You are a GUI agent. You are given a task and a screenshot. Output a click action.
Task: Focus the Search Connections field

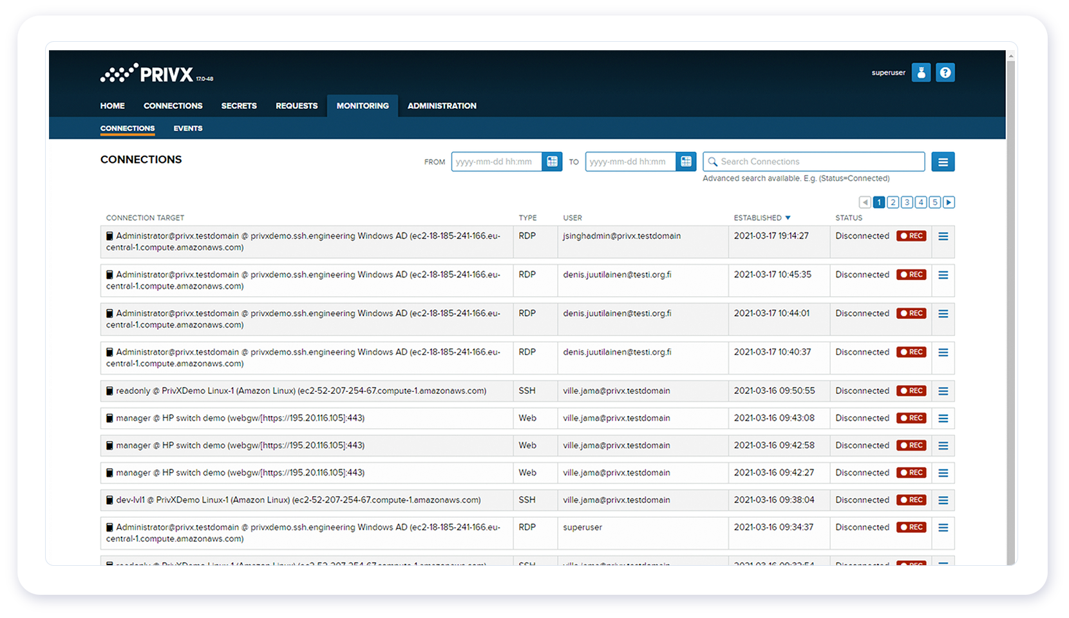point(814,162)
